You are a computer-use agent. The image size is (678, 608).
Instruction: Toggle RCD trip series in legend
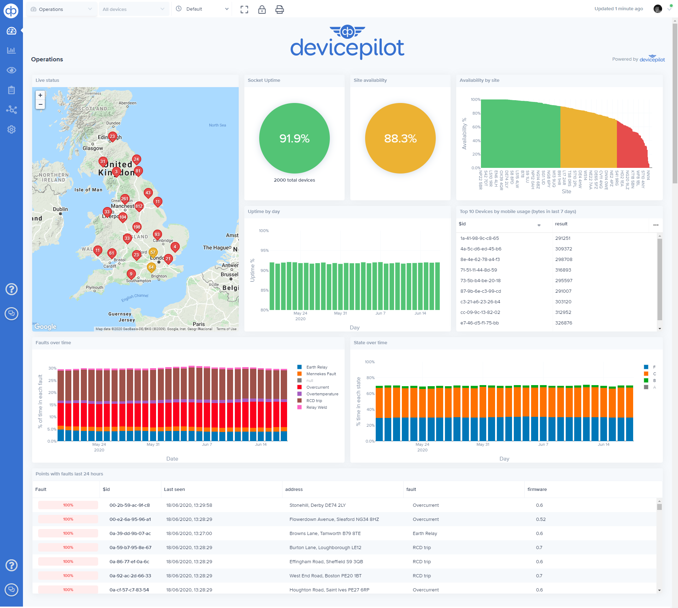click(x=310, y=401)
